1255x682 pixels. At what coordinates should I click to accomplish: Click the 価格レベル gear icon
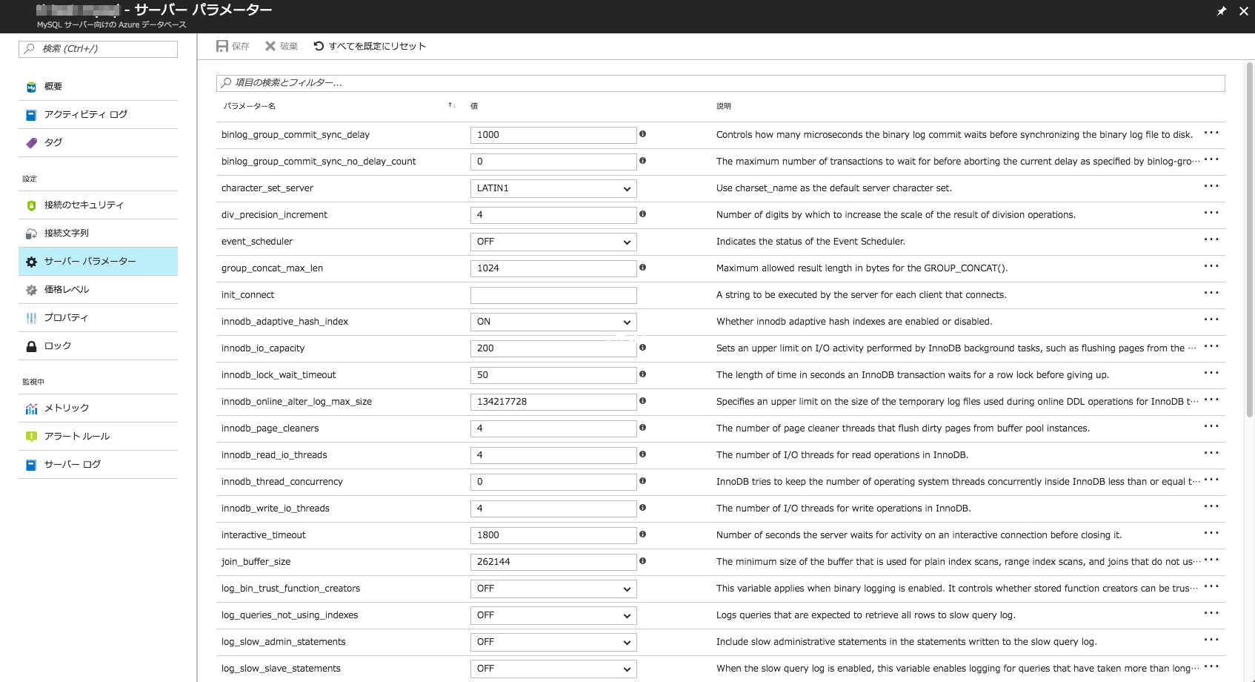pos(31,290)
